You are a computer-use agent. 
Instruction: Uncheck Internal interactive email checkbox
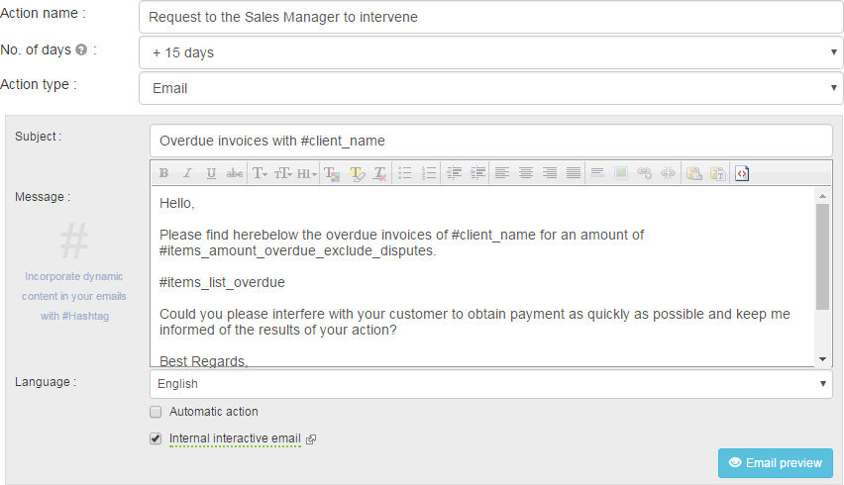point(156,438)
